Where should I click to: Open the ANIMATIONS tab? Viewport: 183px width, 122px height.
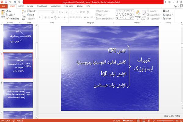55,6
